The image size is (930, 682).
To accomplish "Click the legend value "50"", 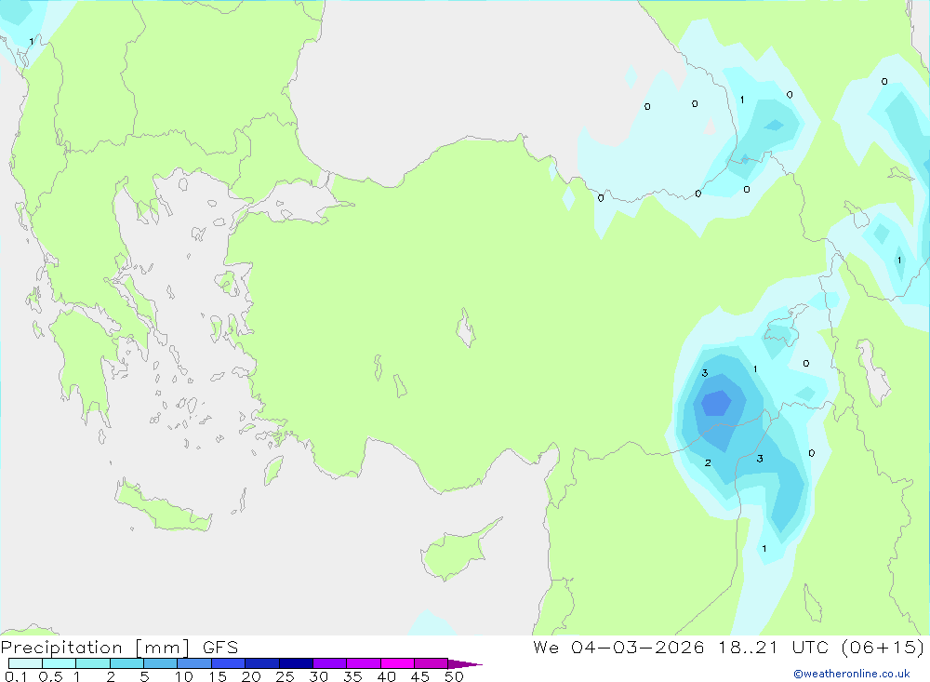I will pos(454,676).
